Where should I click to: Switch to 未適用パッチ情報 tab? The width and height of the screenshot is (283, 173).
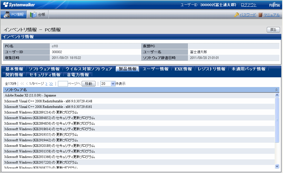pyautogui.click(x=248, y=69)
